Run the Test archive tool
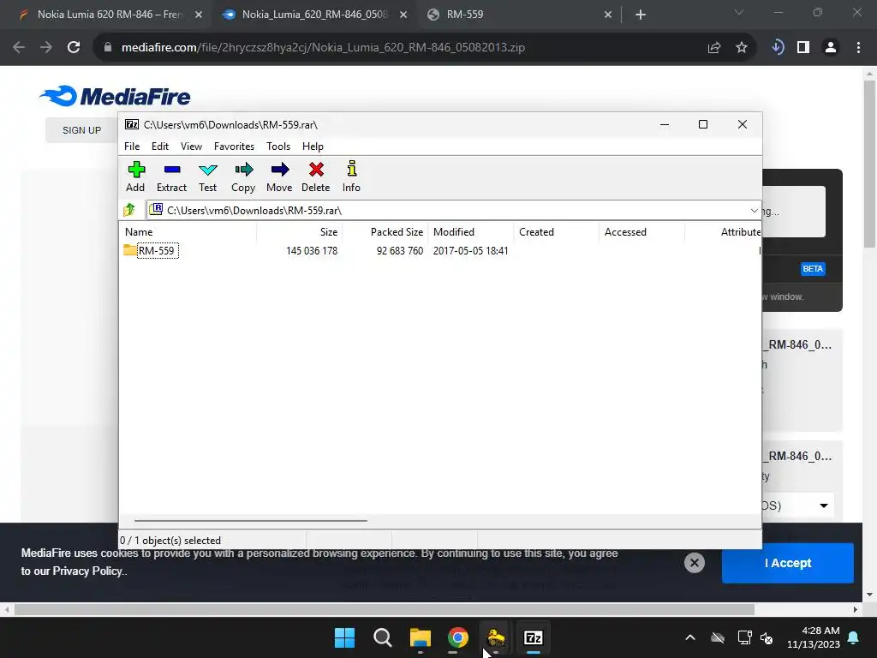The width and height of the screenshot is (877, 658). [x=207, y=176]
